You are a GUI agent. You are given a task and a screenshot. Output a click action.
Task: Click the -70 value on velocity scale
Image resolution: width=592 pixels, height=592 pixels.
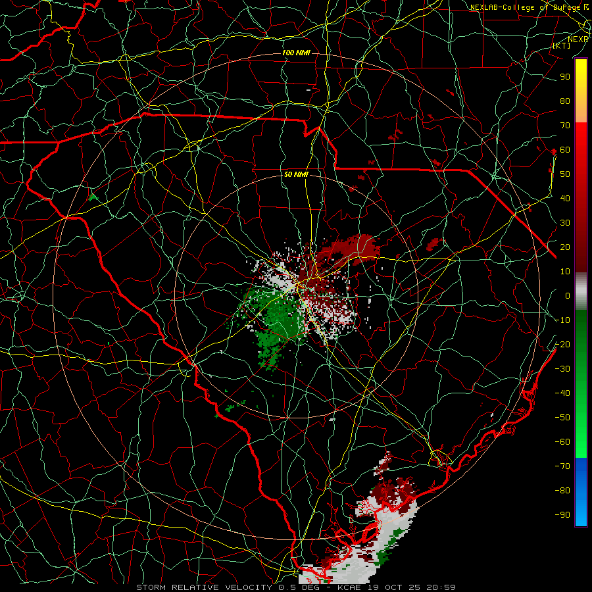[562, 466]
